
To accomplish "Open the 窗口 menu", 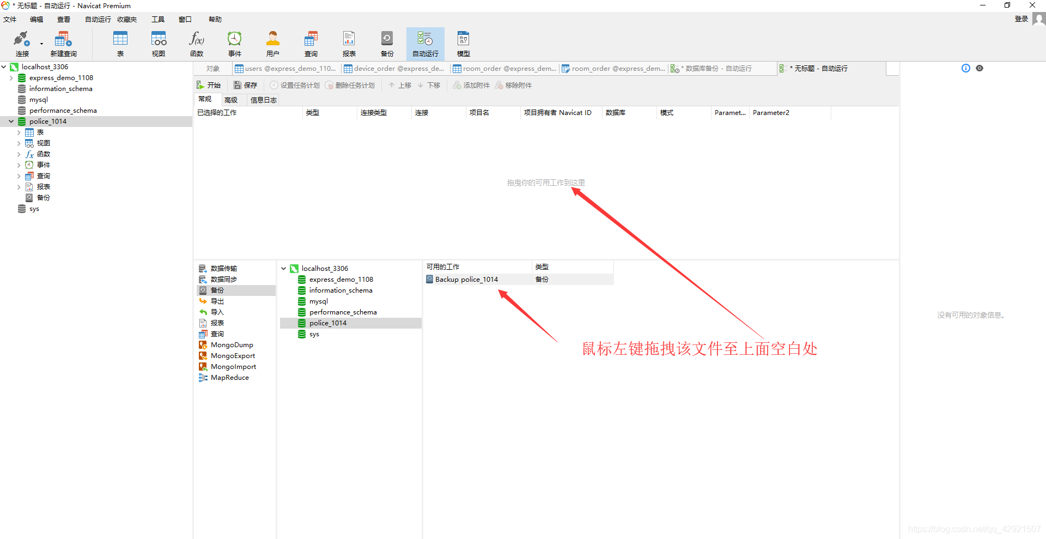I will 185,20.
